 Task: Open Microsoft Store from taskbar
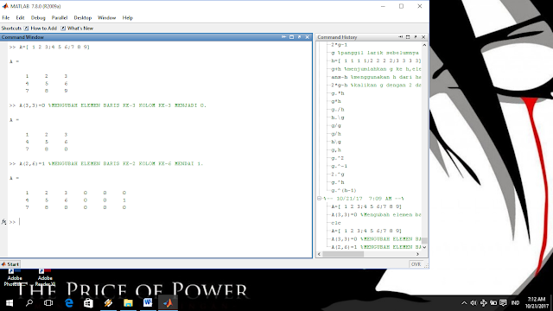click(x=88, y=303)
